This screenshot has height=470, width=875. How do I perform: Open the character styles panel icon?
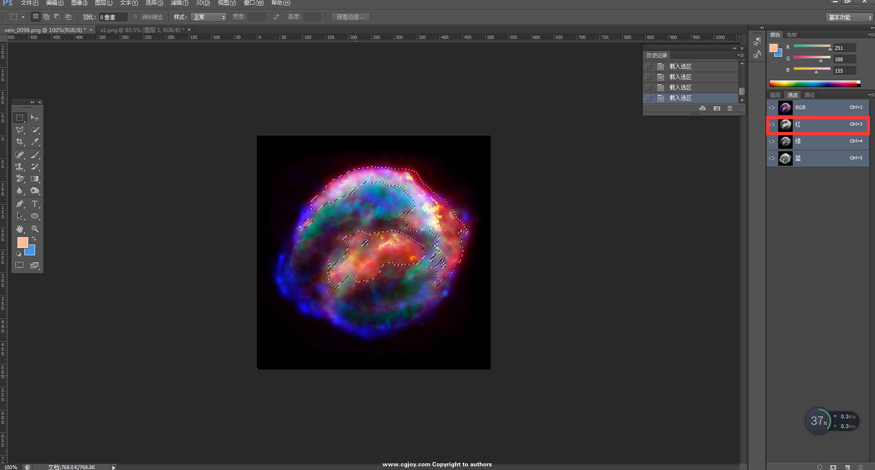(757, 54)
